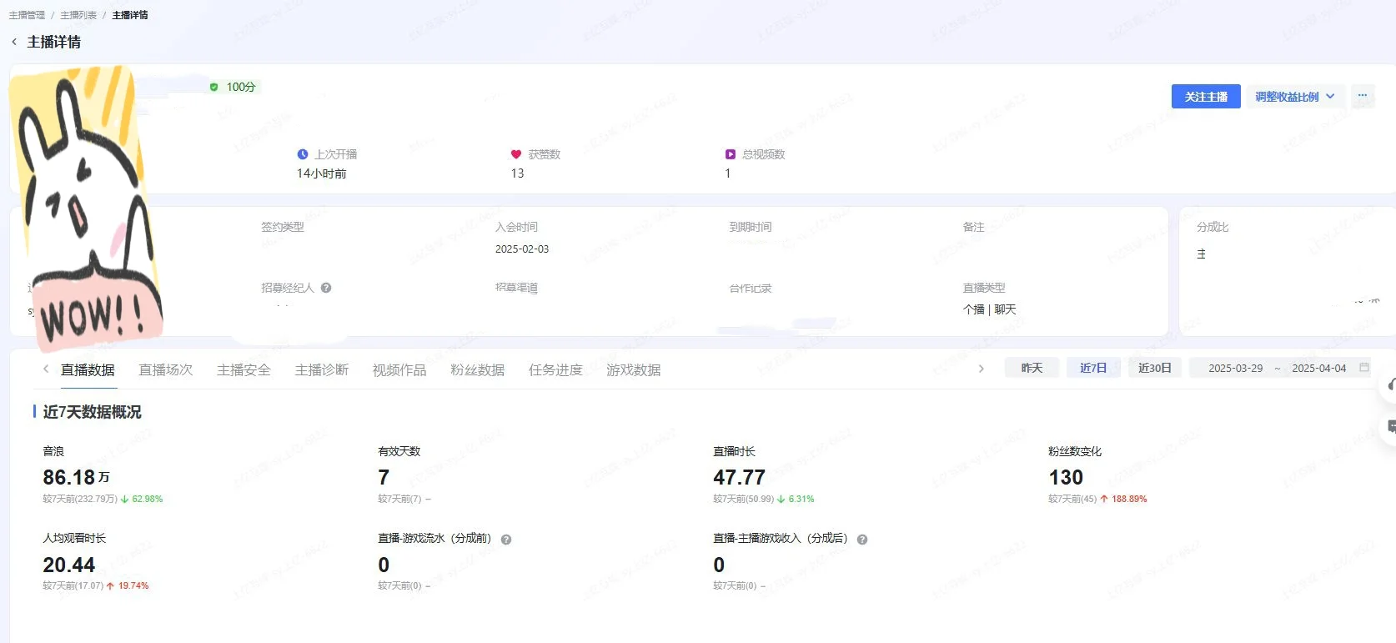Open the 视频作品 tab
The width and height of the screenshot is (1396, 643).
click(x=399, y=369)
